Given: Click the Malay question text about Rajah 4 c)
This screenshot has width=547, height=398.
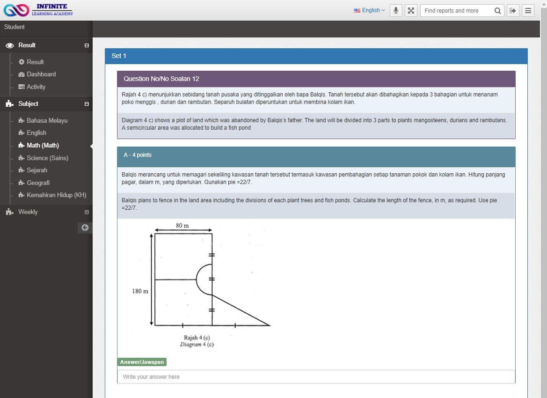Looking at the screenshot, I should click(310, 98).
